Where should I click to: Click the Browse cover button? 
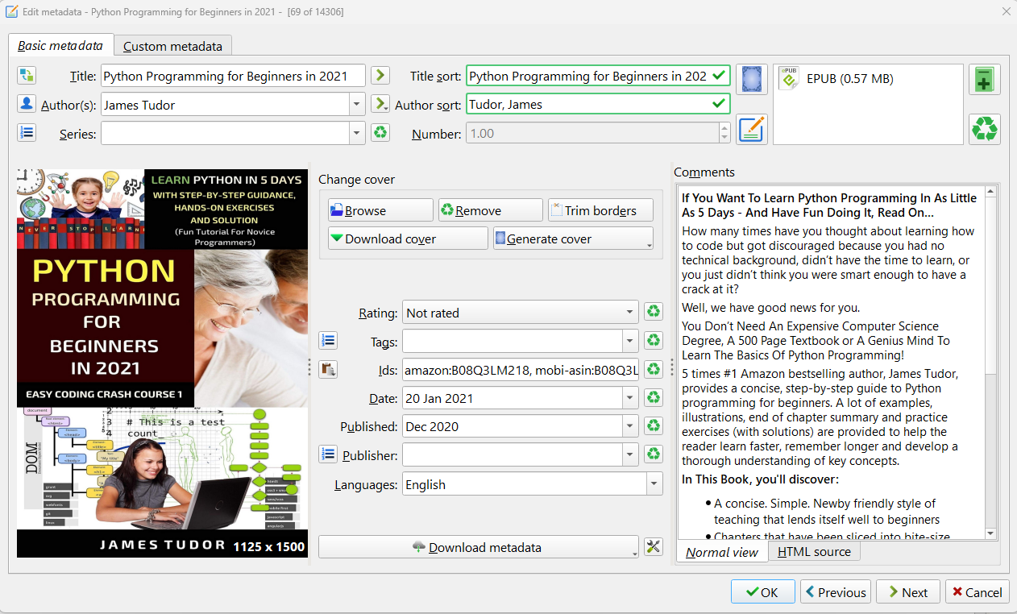(x=380, y=210)
